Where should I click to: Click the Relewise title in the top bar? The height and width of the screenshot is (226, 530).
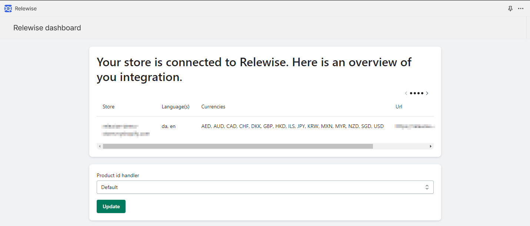tap(26, 8)
